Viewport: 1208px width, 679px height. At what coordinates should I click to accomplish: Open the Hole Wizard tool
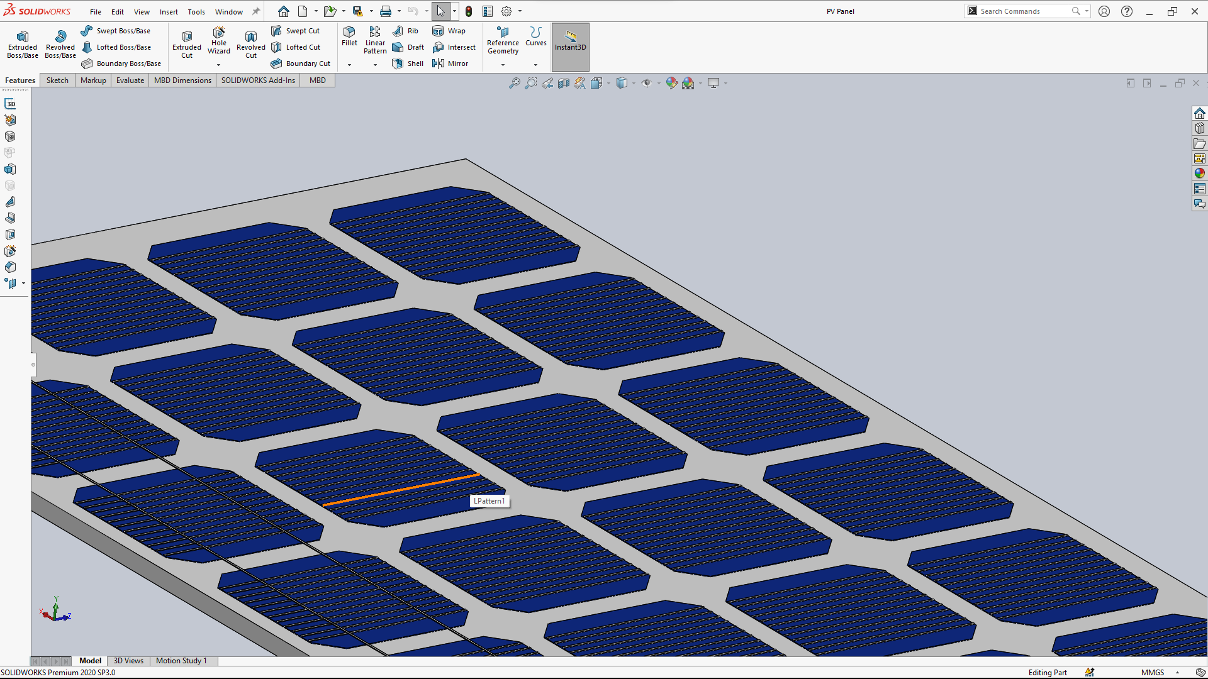[x=219, y=41]
